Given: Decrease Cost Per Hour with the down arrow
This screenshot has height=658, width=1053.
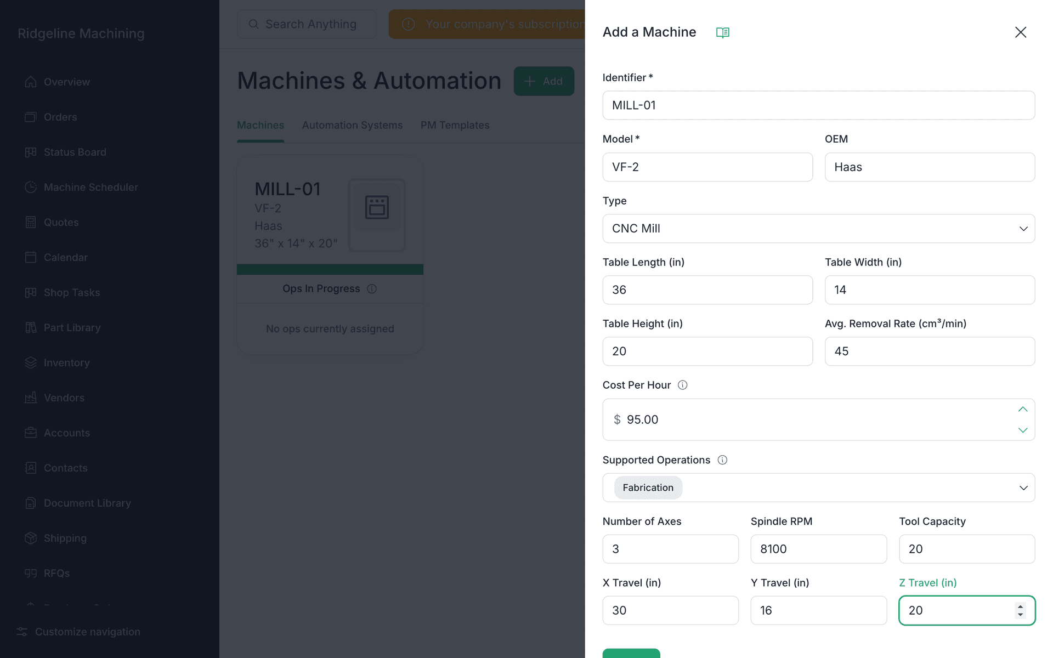Looking at the screenshot, I should click(1022, 430).
